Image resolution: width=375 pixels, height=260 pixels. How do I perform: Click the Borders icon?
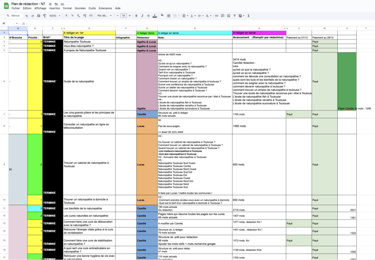pos(168,16)
